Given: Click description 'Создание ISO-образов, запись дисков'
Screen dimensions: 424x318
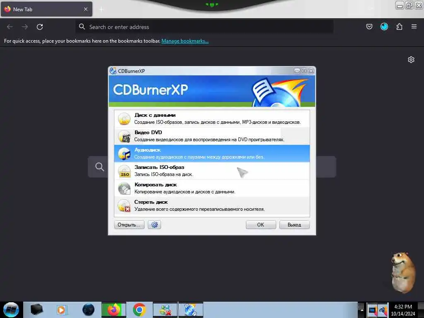Looking at the screenshot, I should pyautogui.click(x=217, y=122).
